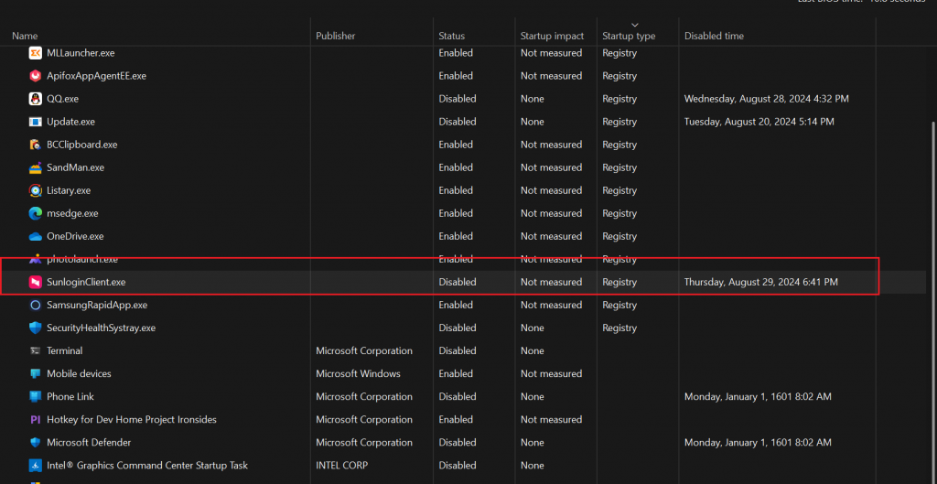Click the Phone Link icon
Viewport: 937px width, 484px height.
[36, 397]
